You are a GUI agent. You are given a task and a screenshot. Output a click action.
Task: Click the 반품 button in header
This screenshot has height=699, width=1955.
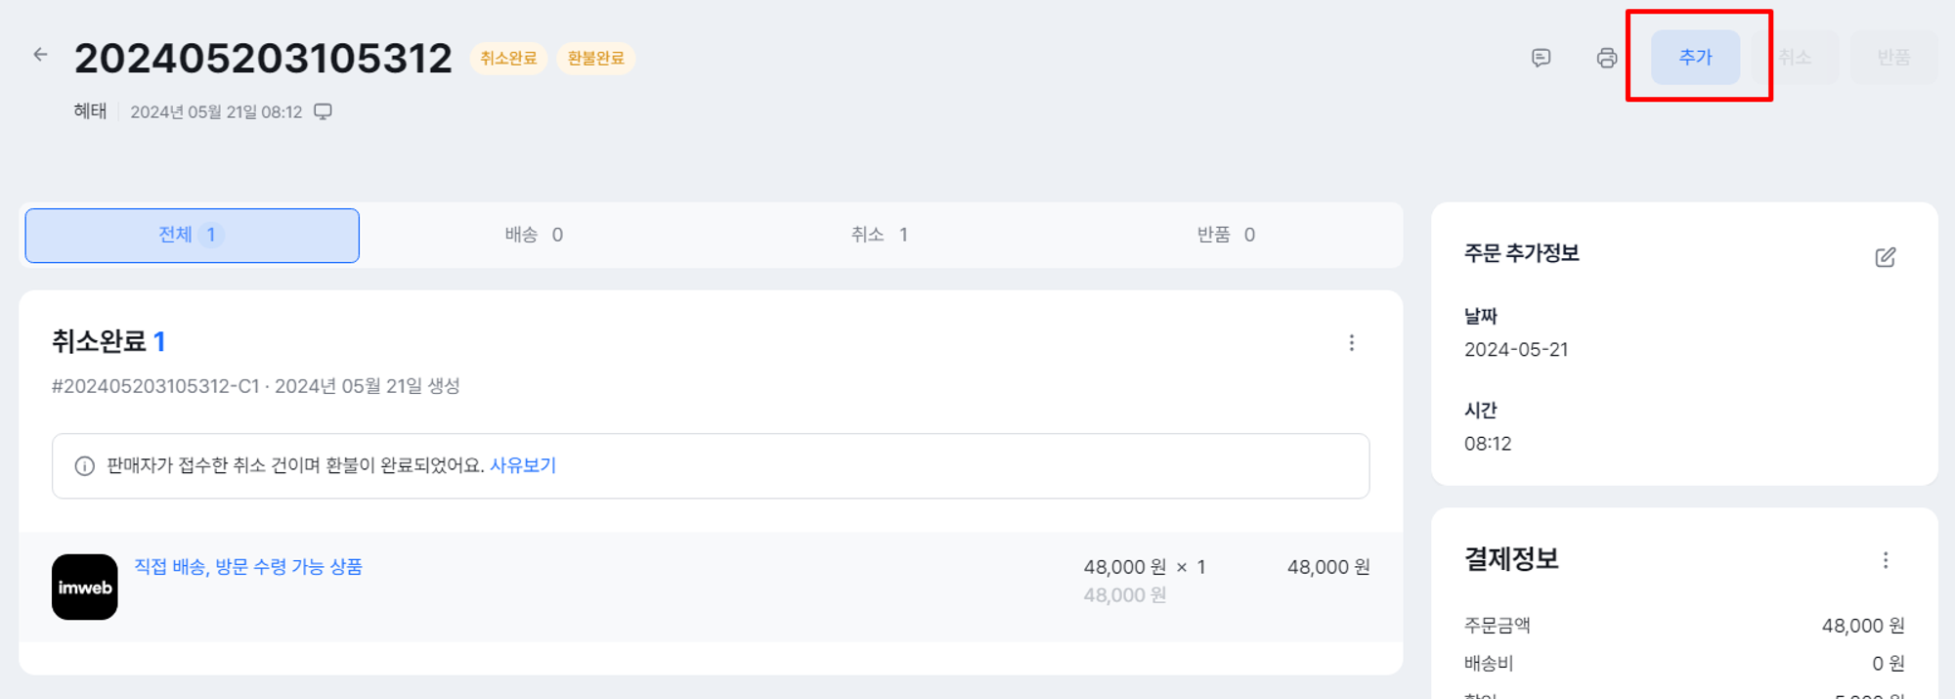(1893, 58)
